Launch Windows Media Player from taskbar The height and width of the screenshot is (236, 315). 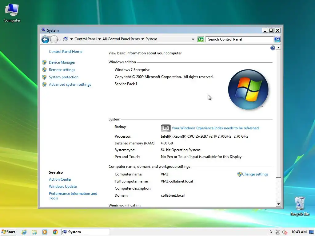click(45, 232)
